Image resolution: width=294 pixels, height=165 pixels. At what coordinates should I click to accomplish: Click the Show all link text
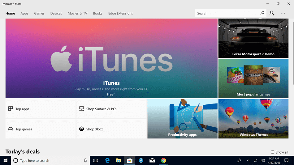click(x=282, y=152)
